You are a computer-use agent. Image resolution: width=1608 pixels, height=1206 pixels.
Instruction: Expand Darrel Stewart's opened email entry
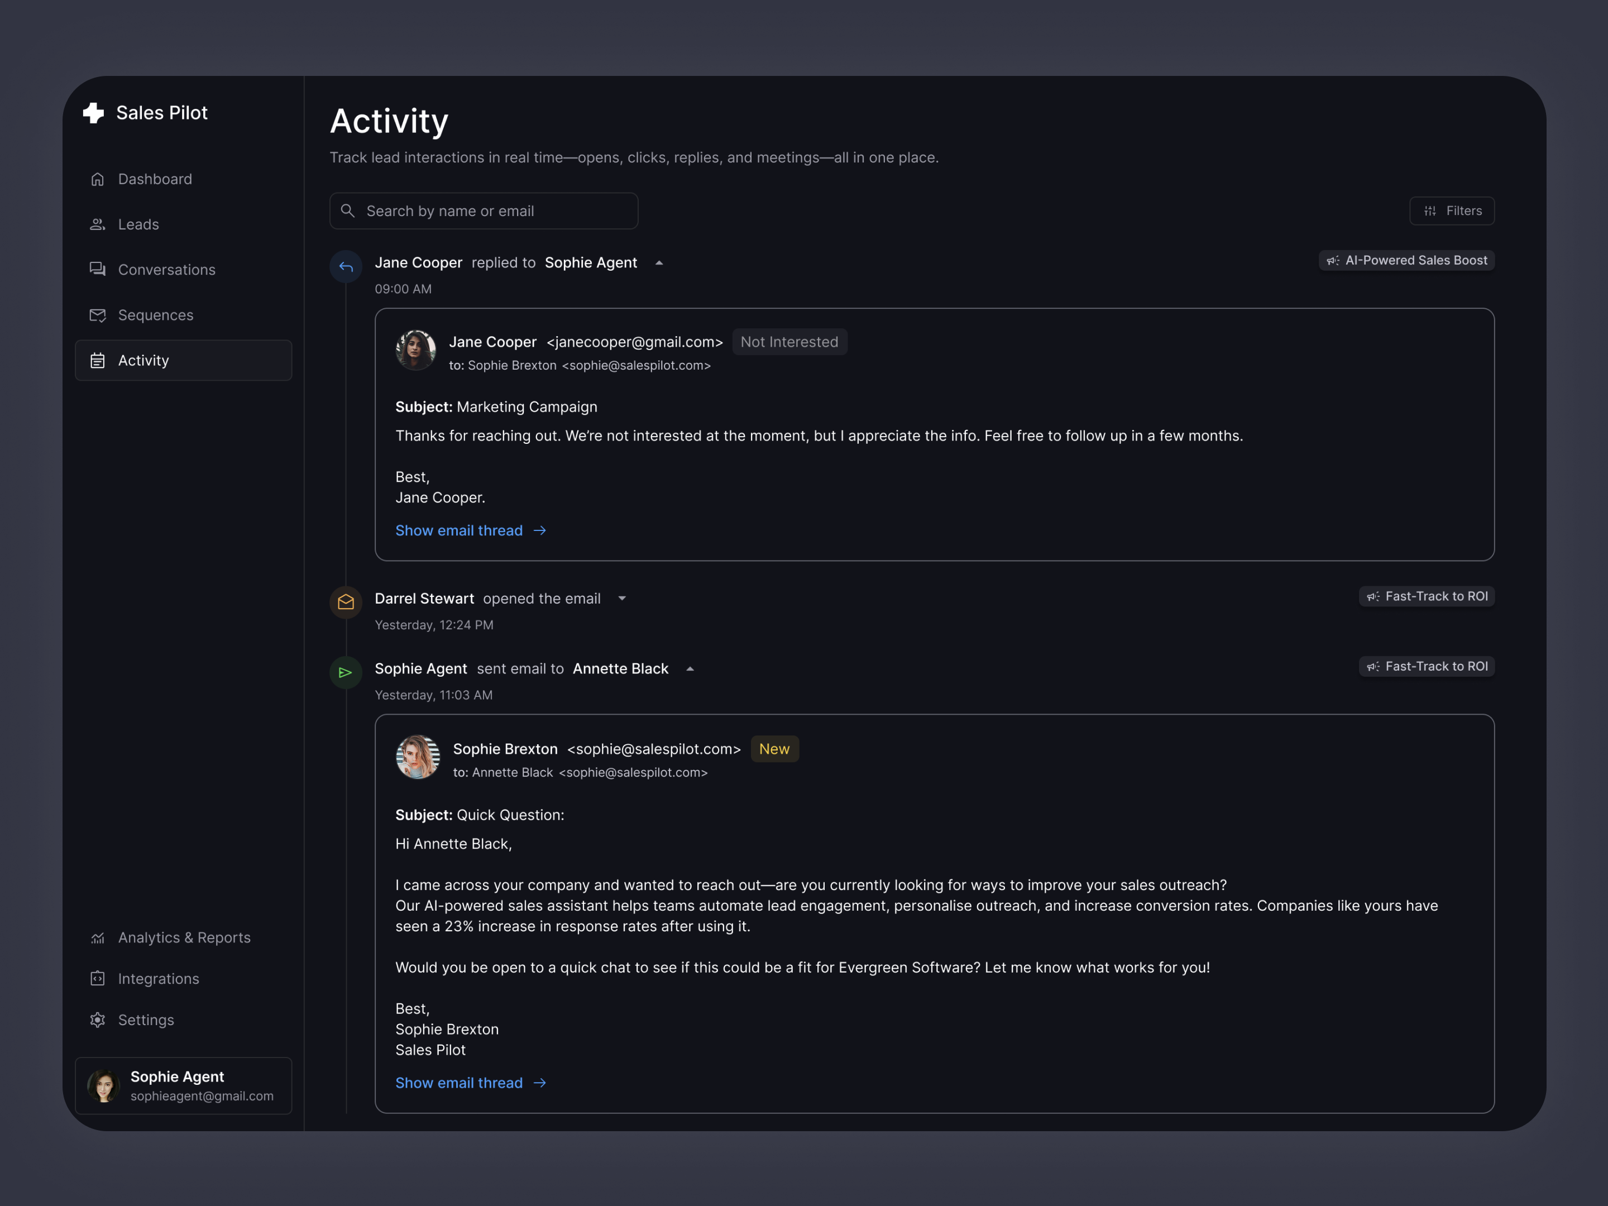pos(623,599)
